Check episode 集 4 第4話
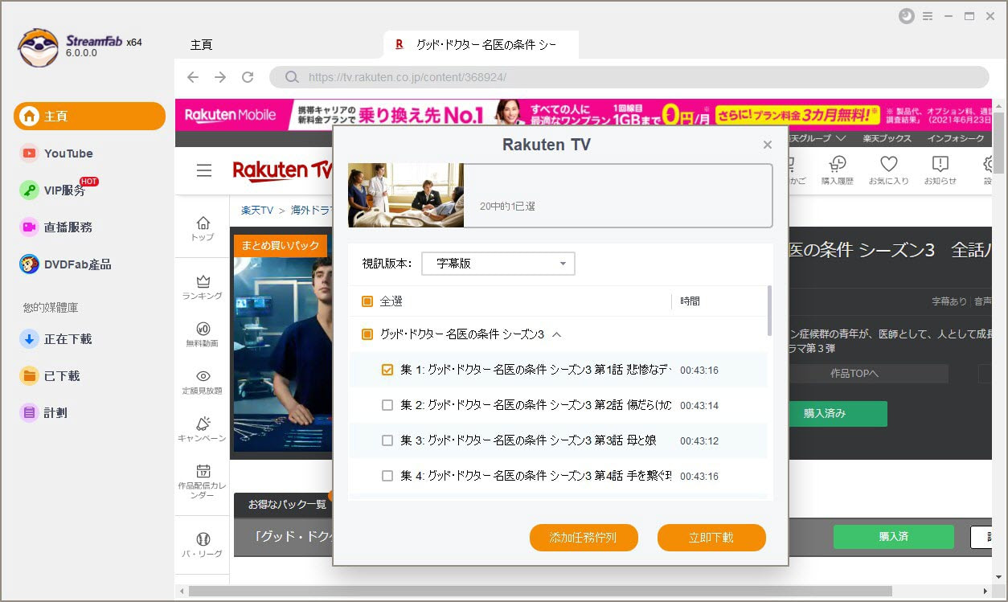1008x602 pixels. (387, 476)
